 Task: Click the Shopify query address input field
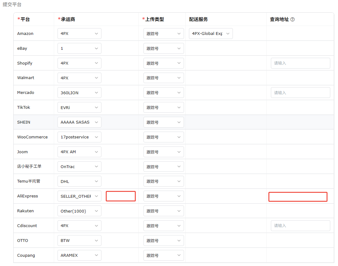click(300, 63)
